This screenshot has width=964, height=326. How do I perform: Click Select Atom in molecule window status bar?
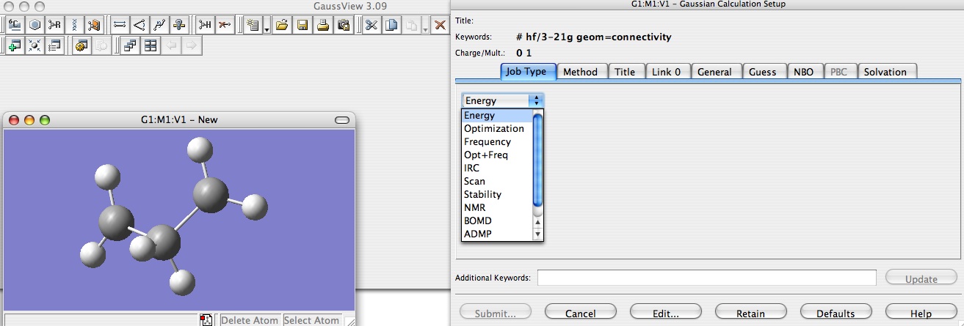tap(312, 320)
